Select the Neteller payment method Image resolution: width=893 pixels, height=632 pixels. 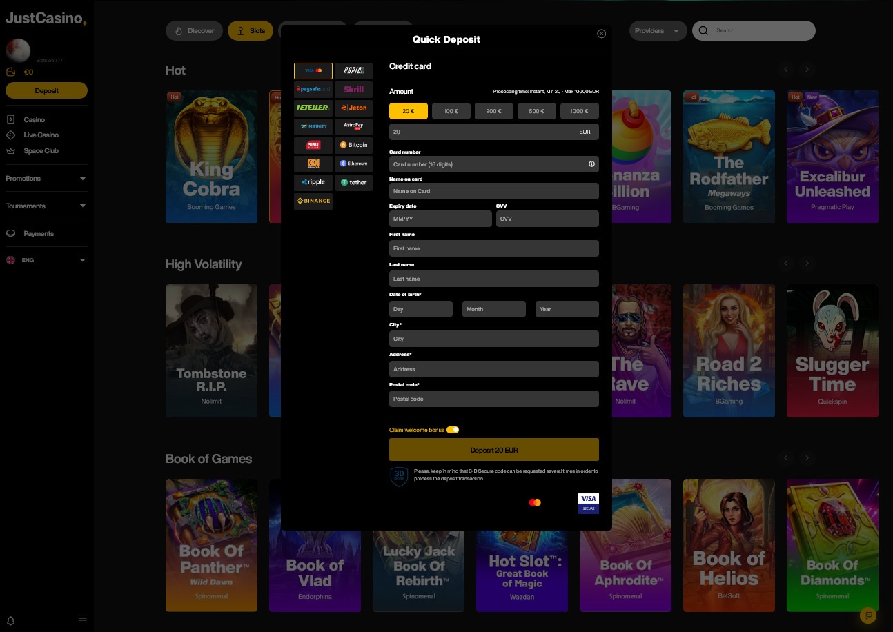coord(313,108)
